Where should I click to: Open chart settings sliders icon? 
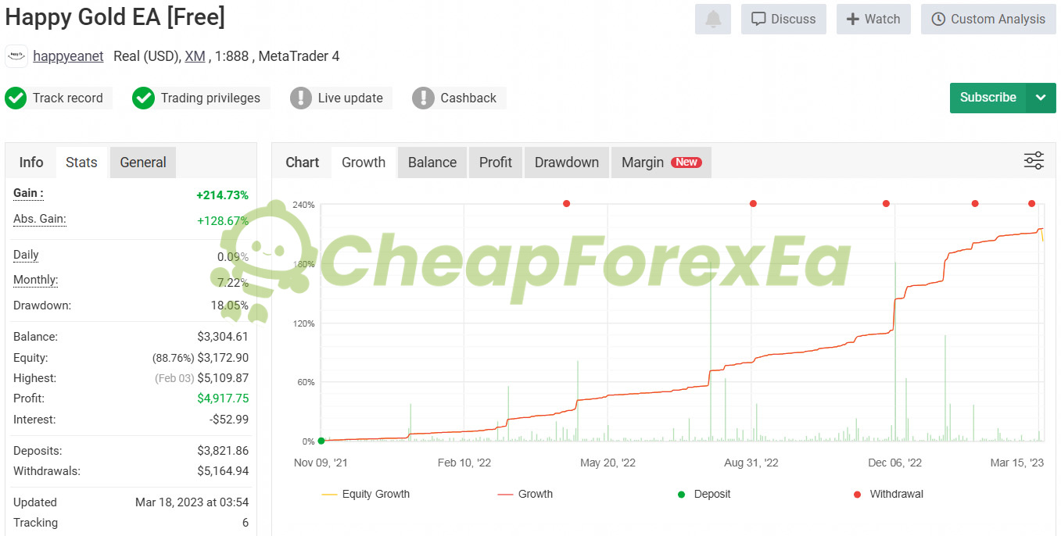pos(1034,162)
